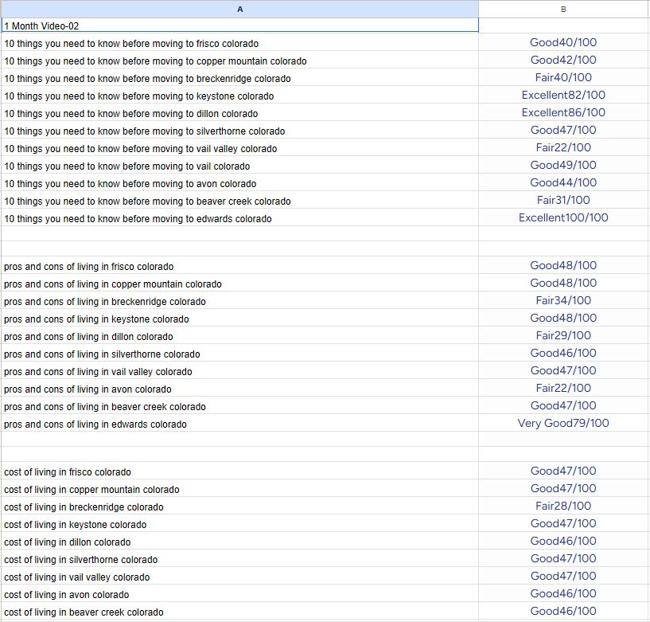650x622 pixels.
Task: Click '10 things' moving to vail valley cell
Action: coord(141,149)
